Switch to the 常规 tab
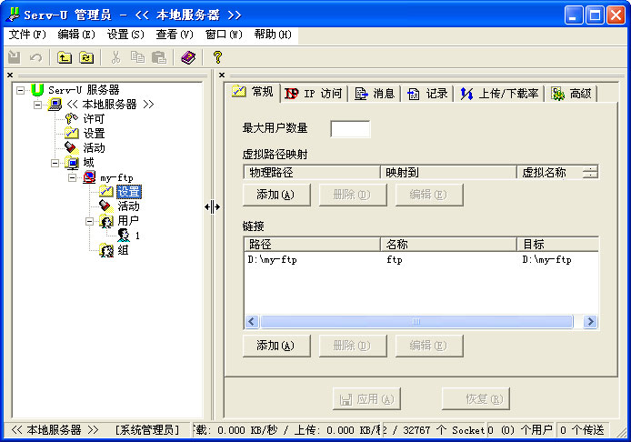Screen dimensions: 631x442 (x=253, y=92)
